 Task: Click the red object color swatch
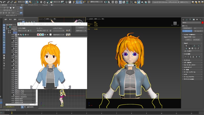202,23
